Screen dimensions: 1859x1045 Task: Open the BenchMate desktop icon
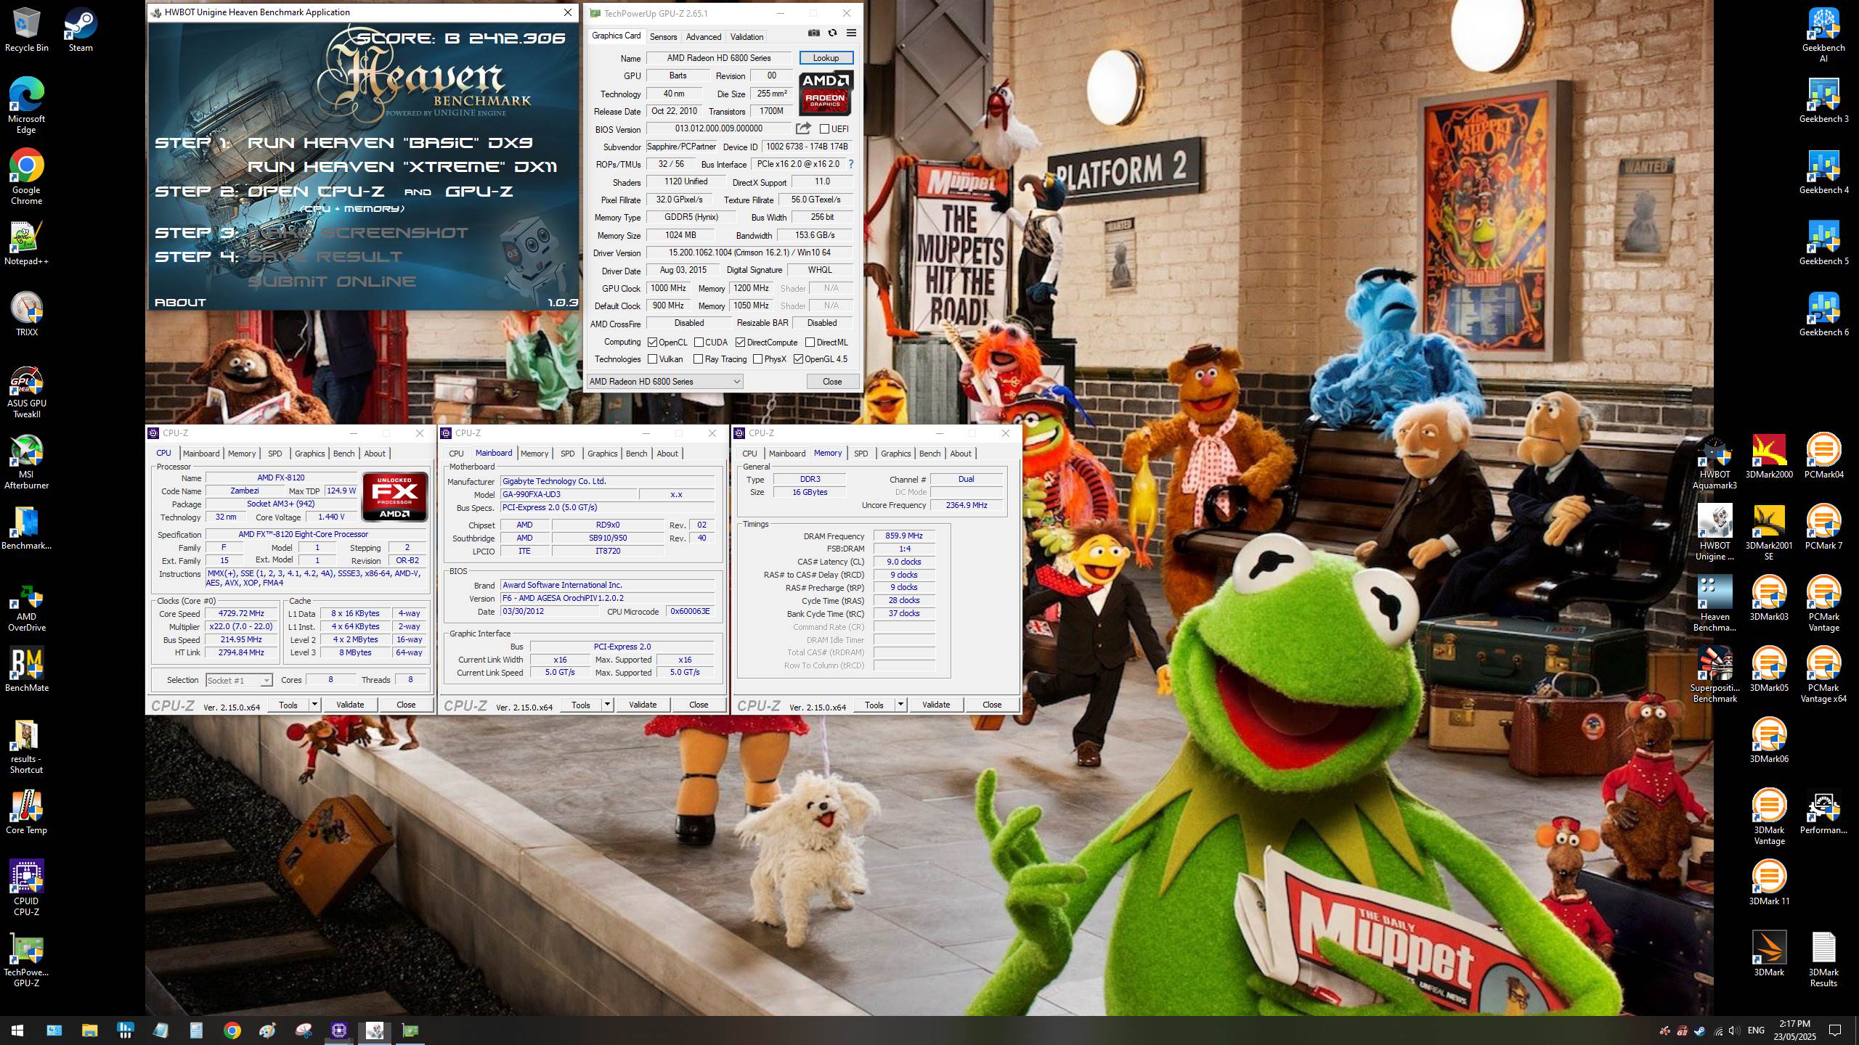pyautogui.click(x=27, y=669)
